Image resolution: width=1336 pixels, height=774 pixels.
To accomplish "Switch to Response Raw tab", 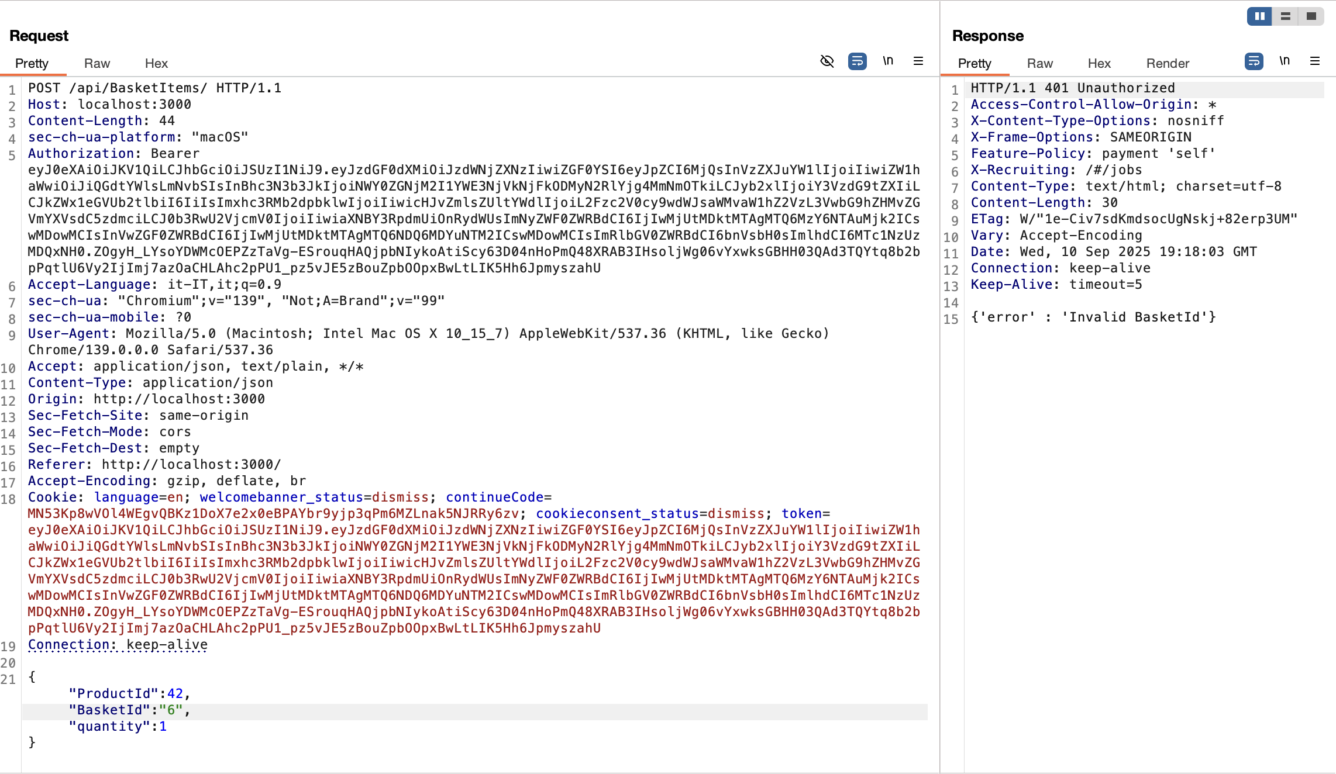I will 1039,63.
